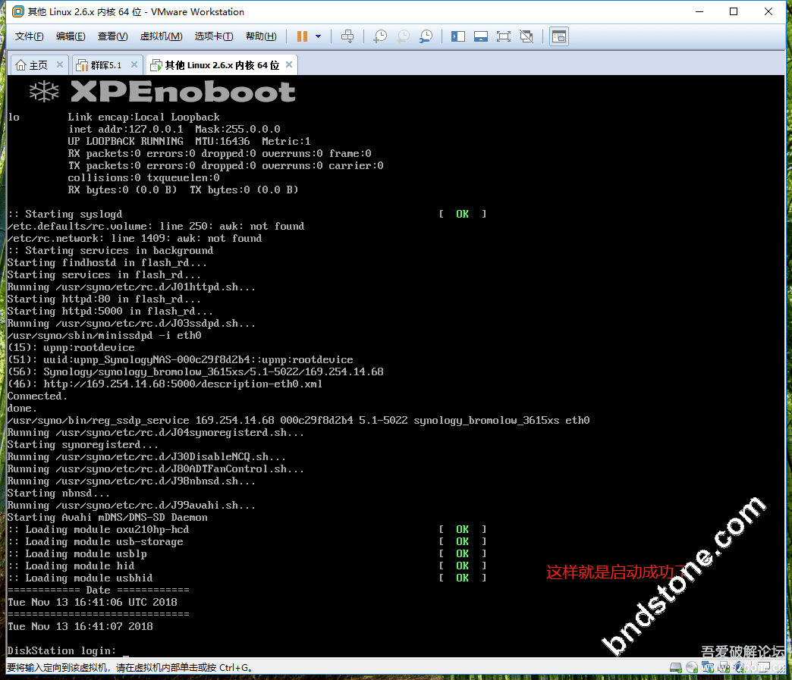Open the 帮助(H) menu
Viewport: 792px width, 680px height.
coord(261,36)
